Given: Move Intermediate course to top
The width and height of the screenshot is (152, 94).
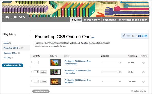Looking at the screenshot, I should [x=44, y=72].
